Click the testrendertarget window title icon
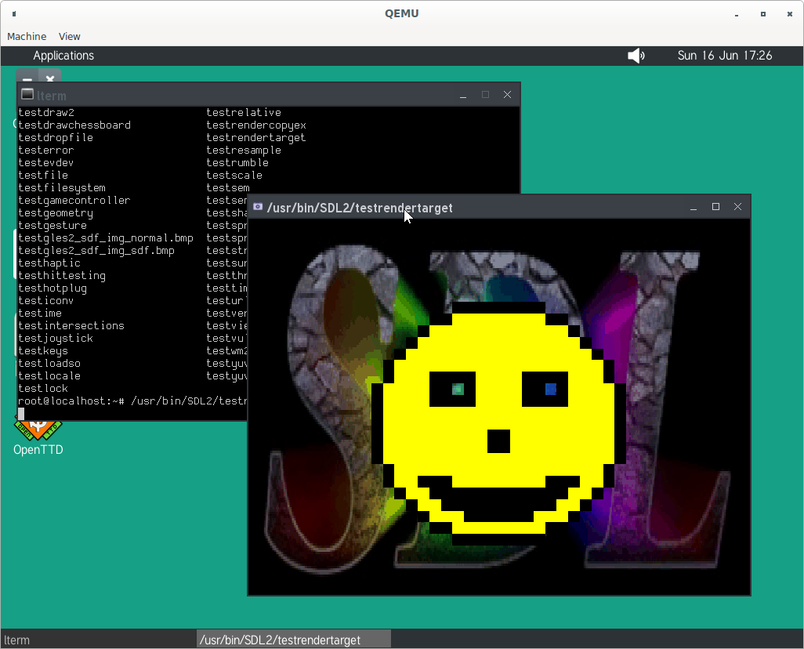Screen dimensions: 804x649 click(x=258, y=207)
